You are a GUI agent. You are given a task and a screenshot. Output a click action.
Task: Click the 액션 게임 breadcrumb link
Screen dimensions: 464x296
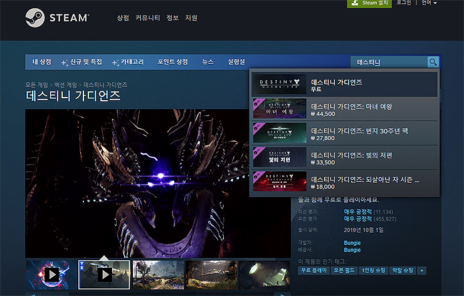click(x=66, y=84)
